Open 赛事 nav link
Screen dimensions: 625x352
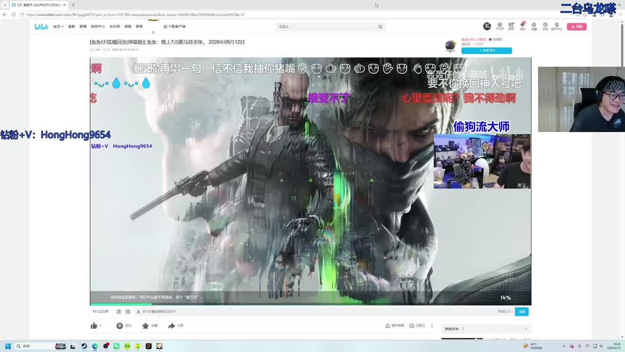[139, 26]
